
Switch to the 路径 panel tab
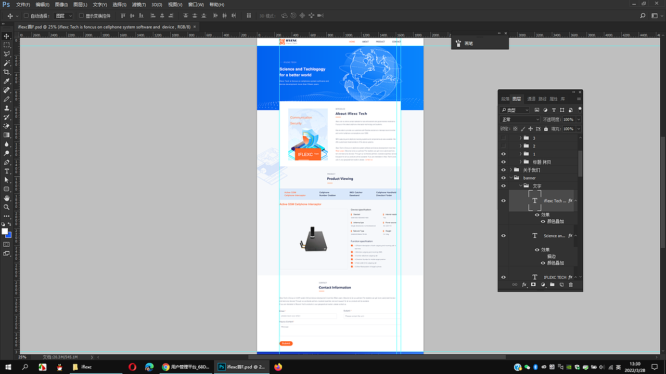[x=542, y=99]
